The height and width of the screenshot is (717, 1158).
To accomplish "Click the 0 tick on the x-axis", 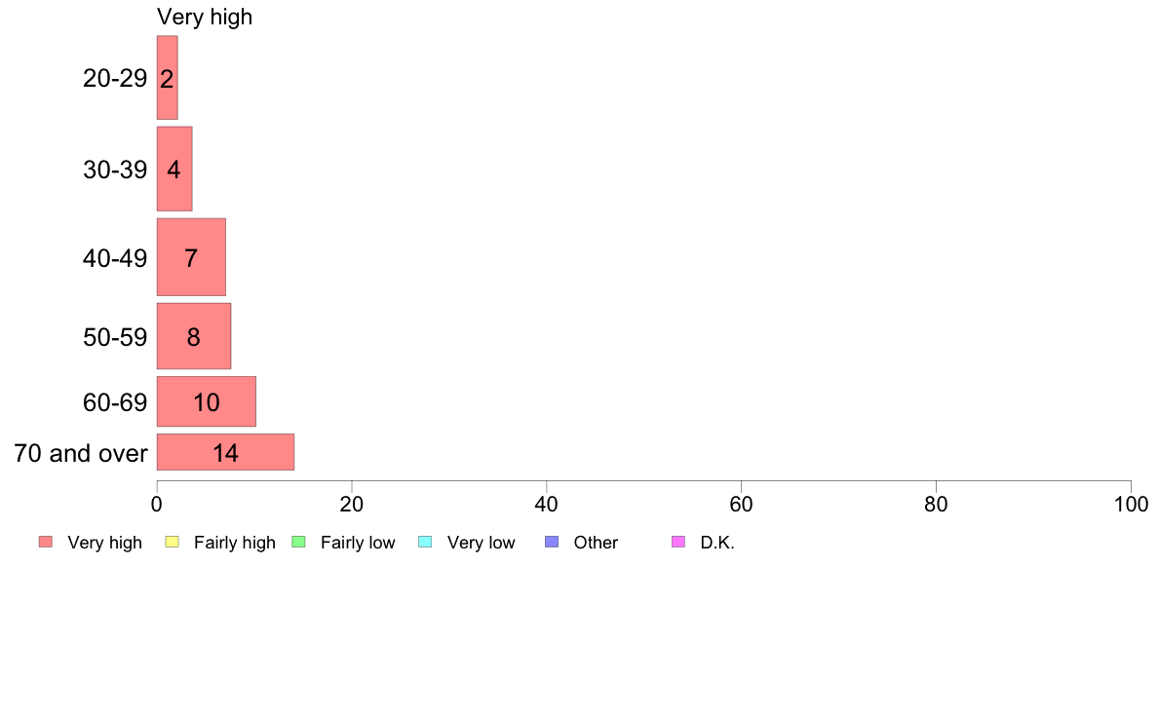I will click(x=157, y=505).
